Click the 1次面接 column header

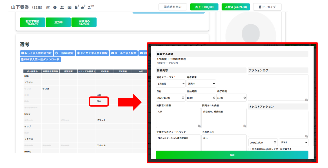pyautogui.click(x=105, y=71)
